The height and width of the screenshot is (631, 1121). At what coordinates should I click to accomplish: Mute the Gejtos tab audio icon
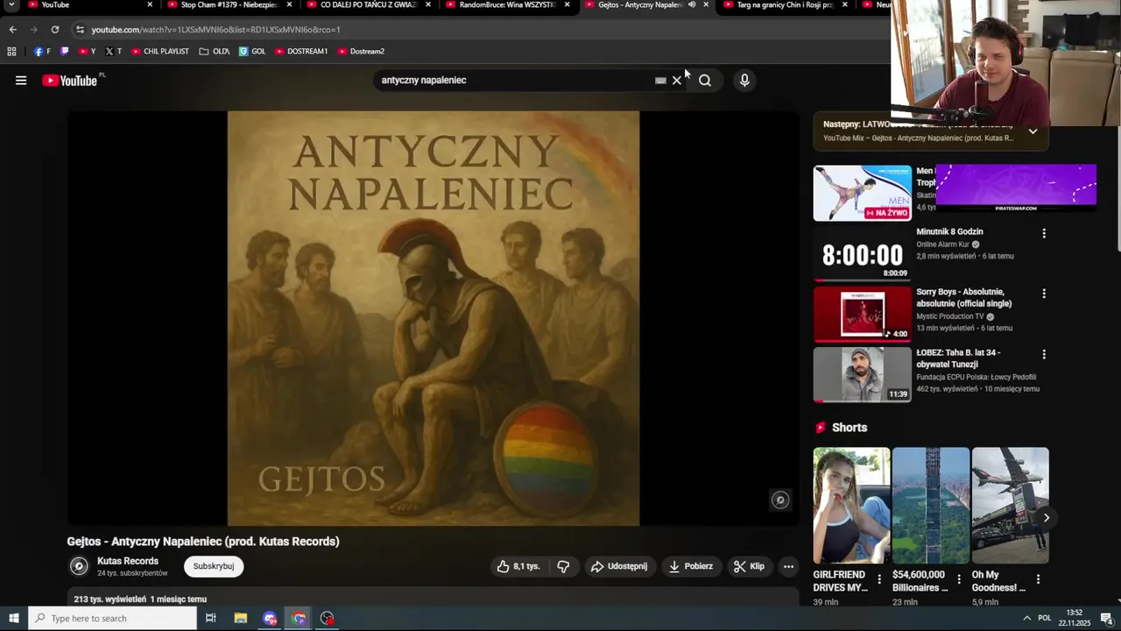click(692, 5)
